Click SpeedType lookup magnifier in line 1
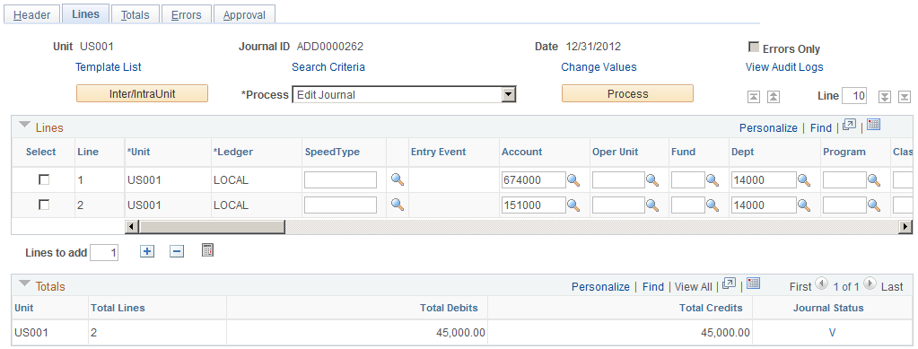This screenshot has height=349, width=918. pyautogui.click(x=398, y=179)
